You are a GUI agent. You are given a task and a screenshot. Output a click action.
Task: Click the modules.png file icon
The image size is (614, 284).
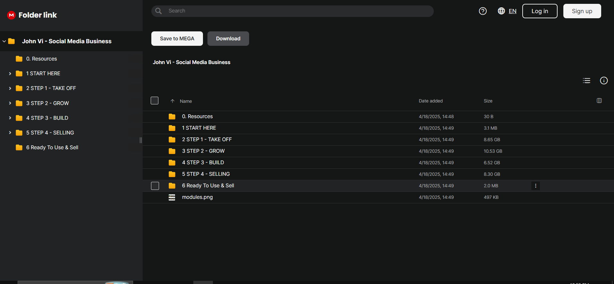tap(172, 197)
